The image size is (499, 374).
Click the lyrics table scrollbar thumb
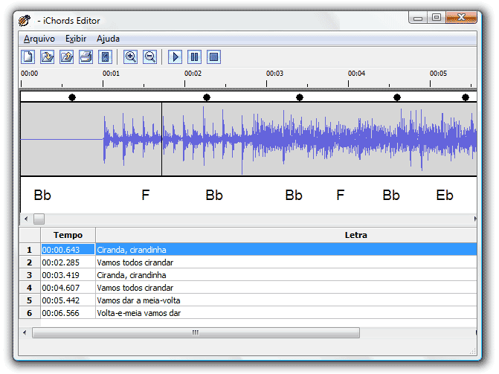click(x=196, y=332)
